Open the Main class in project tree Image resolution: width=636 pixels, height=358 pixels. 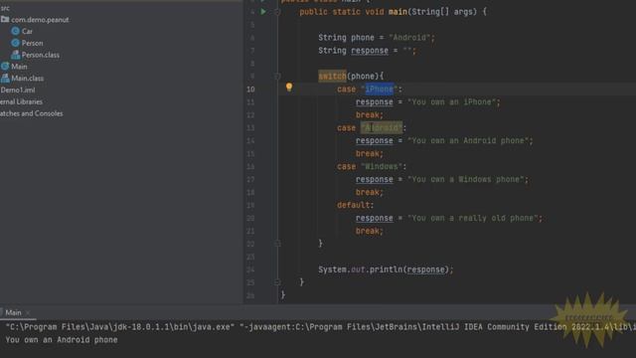point(19,67)
